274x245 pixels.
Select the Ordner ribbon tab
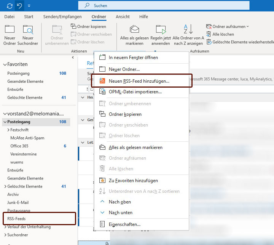tap(99, 17)
